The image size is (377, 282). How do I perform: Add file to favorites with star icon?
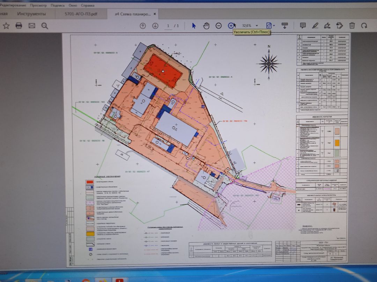(6, 25)
